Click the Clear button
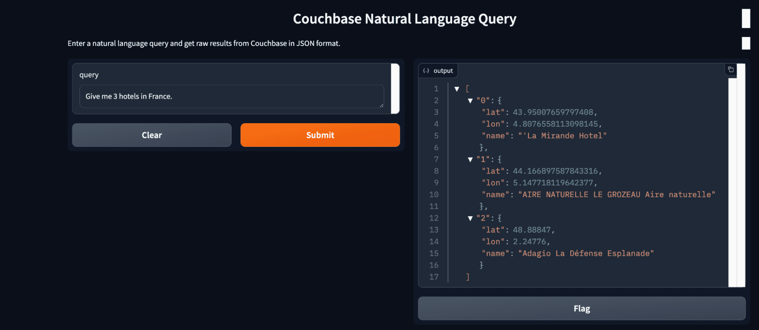 coord(152,135)
